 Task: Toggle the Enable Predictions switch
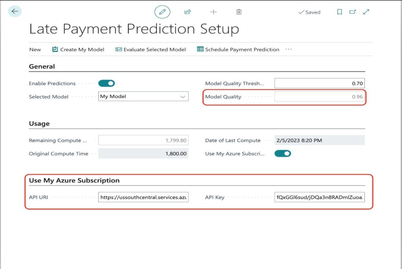[107, 83]
